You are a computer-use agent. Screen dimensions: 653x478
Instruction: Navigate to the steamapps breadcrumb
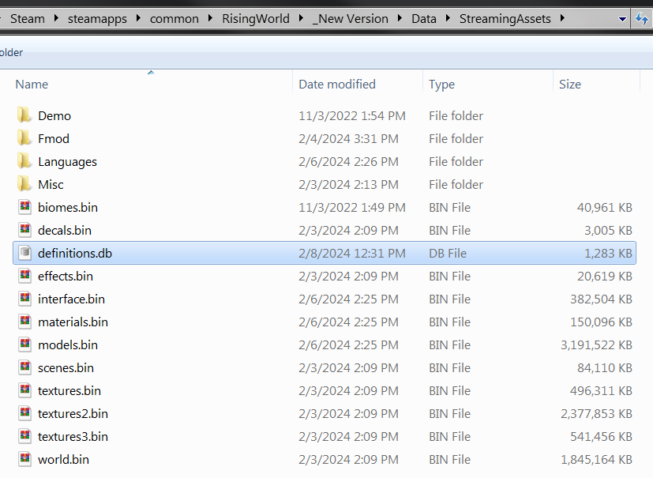point(97,19)
